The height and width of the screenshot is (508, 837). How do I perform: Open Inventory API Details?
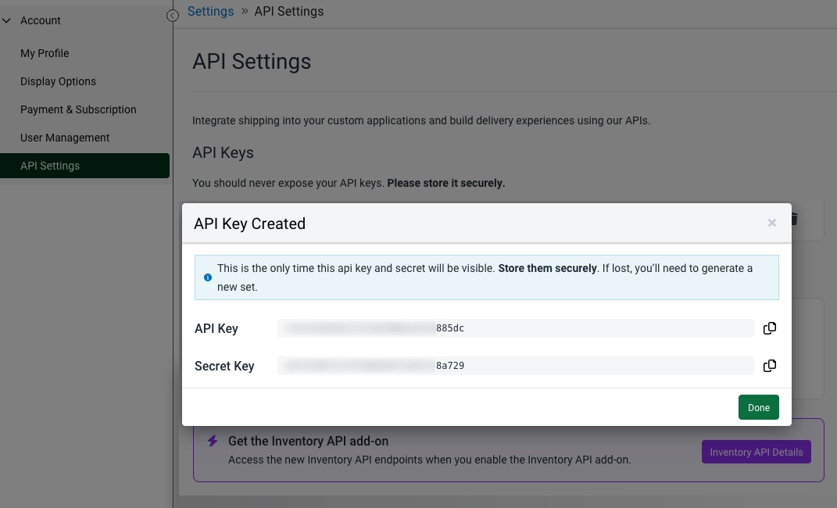click(757, 452)
